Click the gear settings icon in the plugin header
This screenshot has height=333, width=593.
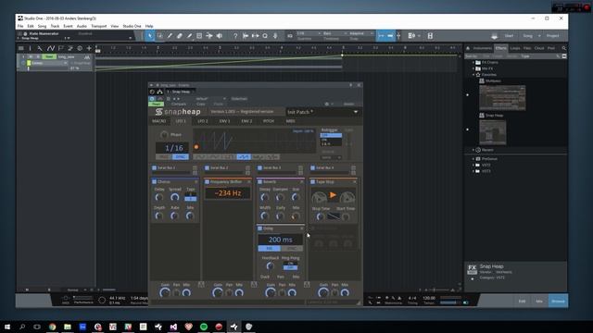click(x=327, y=104)
